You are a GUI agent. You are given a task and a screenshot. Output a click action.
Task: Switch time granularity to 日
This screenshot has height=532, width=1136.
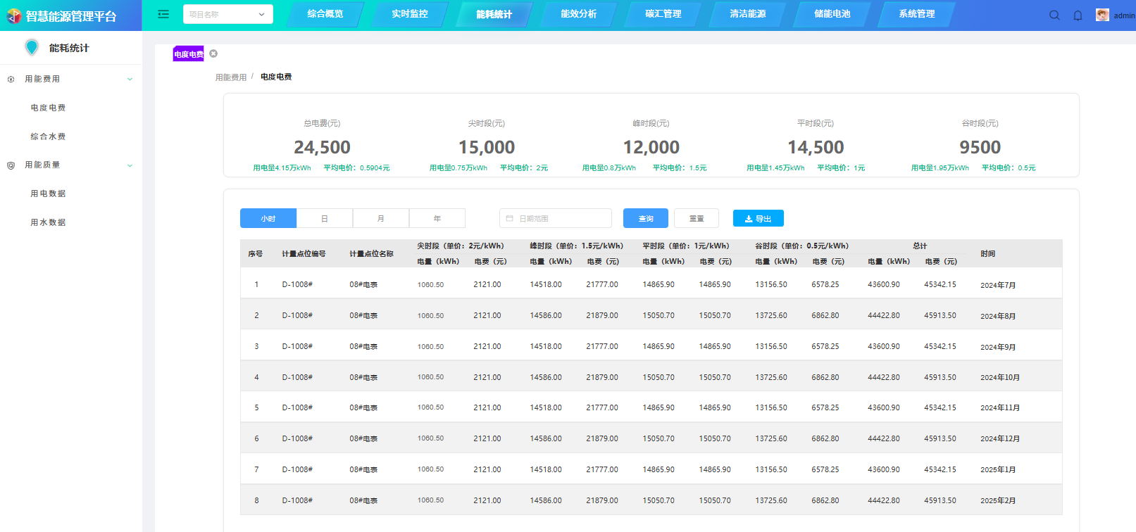point(325,218)
